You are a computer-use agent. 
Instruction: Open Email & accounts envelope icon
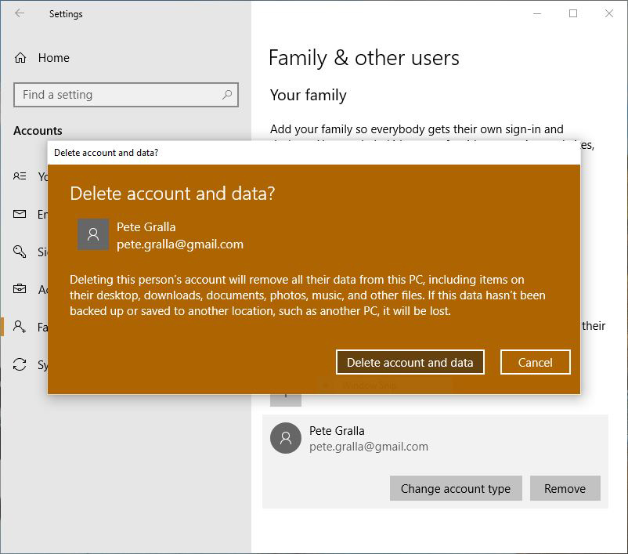[x=20, y=214]
